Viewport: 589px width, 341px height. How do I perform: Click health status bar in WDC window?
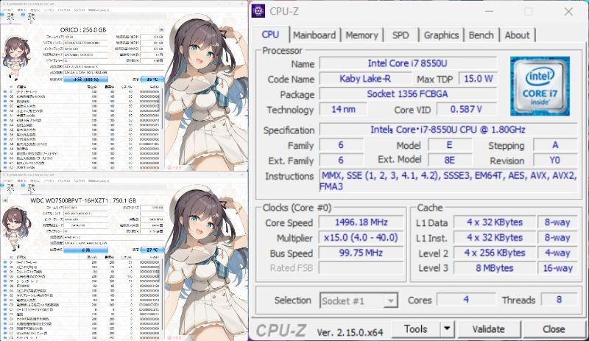86,250
